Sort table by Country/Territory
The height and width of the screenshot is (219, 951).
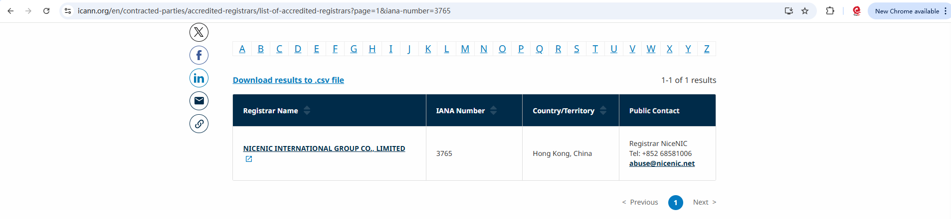point(603,110)
